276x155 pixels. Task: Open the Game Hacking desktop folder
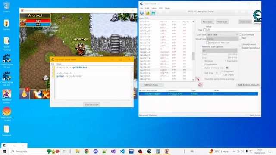(7, 44)
